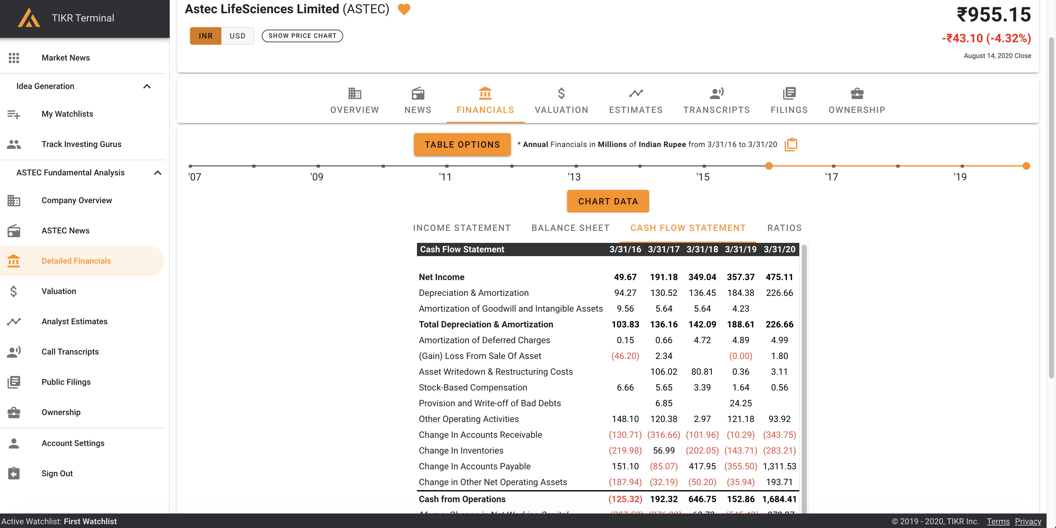Collapse the ASTEC Fundamental Analysis section
This screenshot has height=528, width=1056.
pyautogui.click(x=157, y=173)
